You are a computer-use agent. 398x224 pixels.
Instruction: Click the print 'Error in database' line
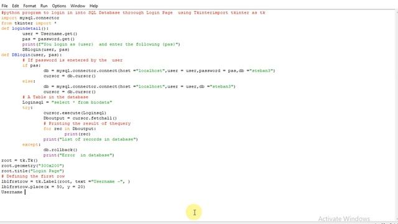[x=79, y=155]
